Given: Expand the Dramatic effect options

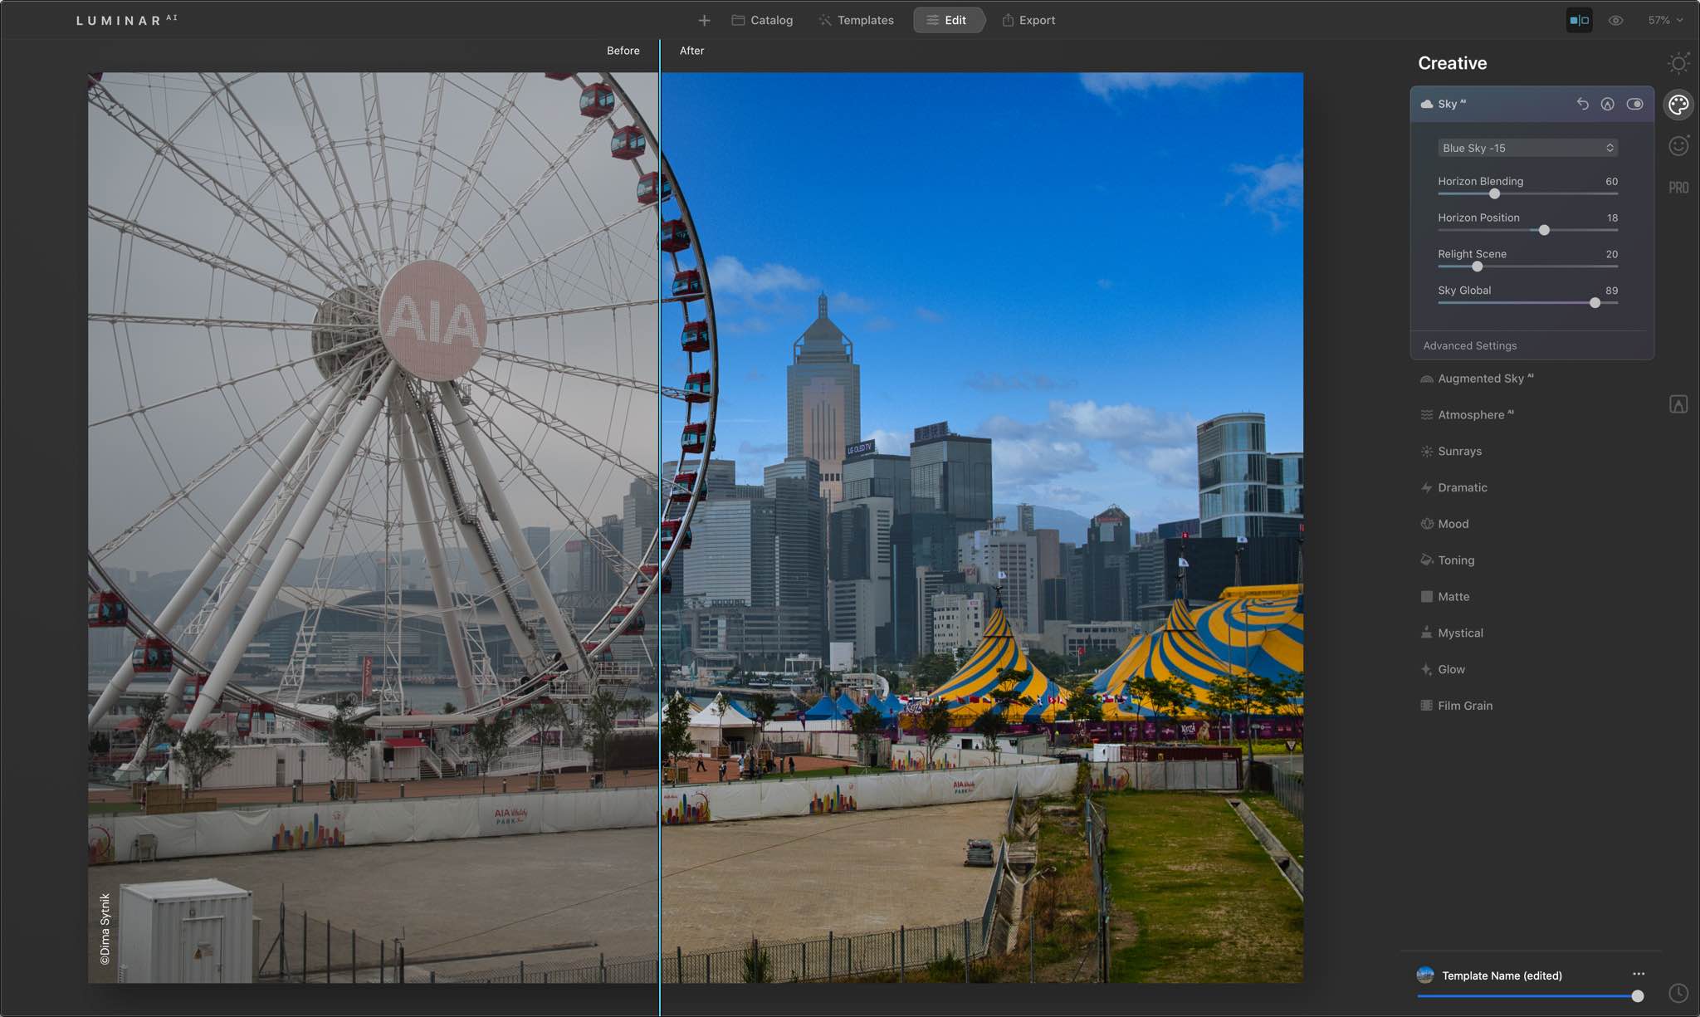Looking at the screenshot, I should (1462, 486).
